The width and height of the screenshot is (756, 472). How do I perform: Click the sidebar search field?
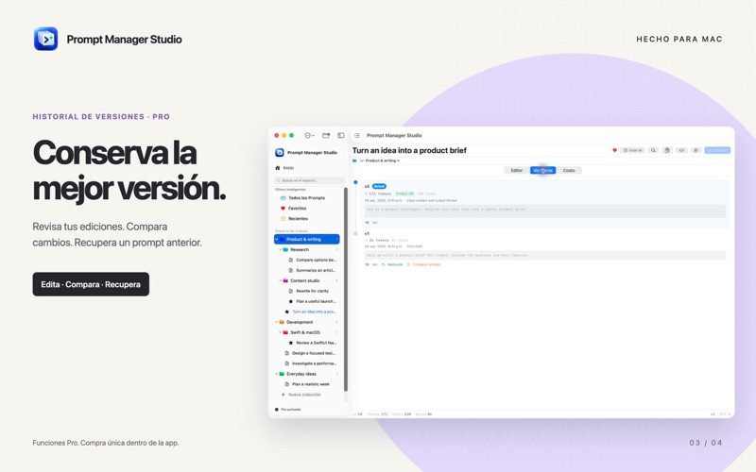[x=309, y=180]
